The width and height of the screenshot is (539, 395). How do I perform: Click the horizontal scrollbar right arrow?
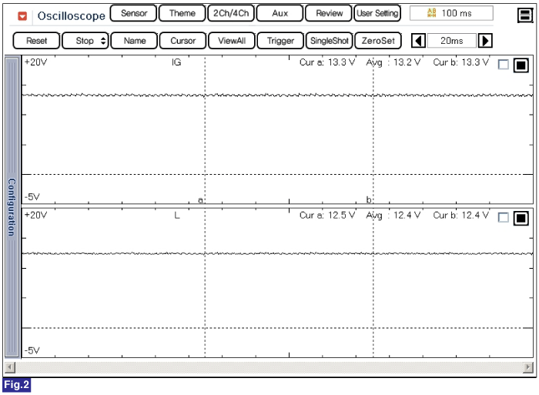coord(527,367)
